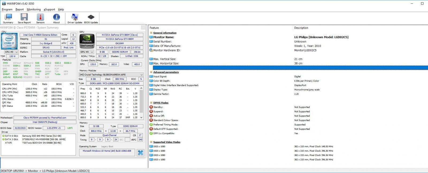428x173 pixels.
Task: Select the Digital Video Interface Standard Supported row
Action: 288,85
